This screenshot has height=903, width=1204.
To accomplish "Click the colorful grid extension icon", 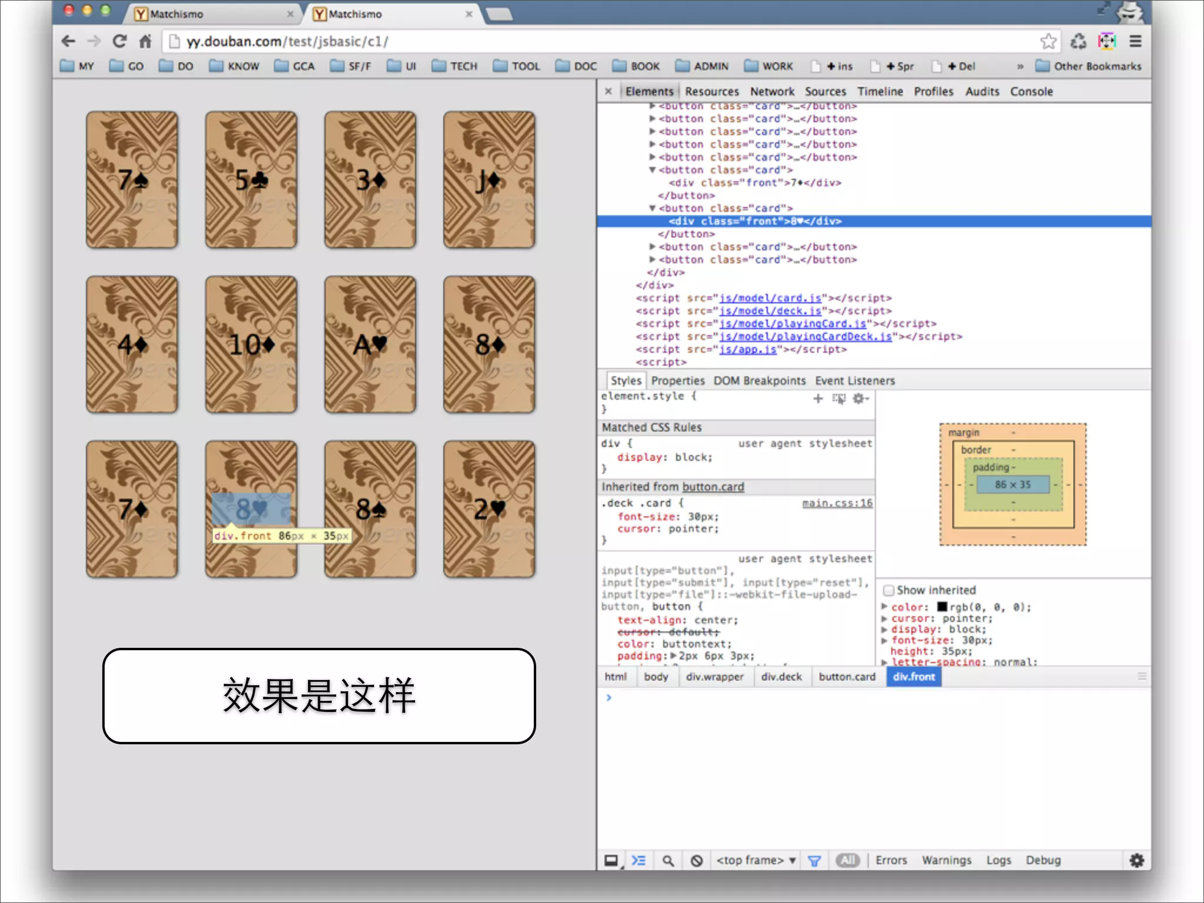I will coord(1106,41).
